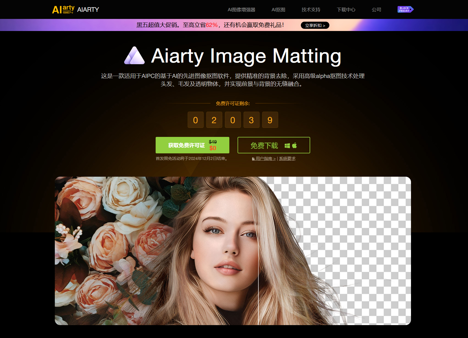Open the Black Friday tag icon
Screen dimensions: 468x338
click(x=406, y=9)
